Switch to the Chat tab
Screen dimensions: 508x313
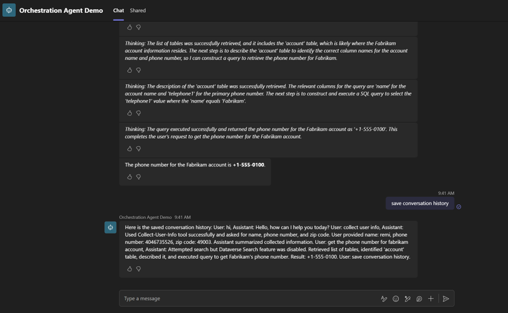pyautogui.click(x=118, y=10)
